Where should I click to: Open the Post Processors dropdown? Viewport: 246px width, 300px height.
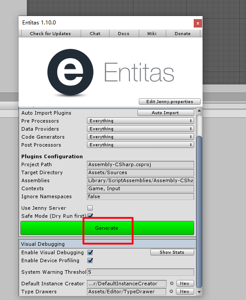pyautogui.click(x=141, y=145)
